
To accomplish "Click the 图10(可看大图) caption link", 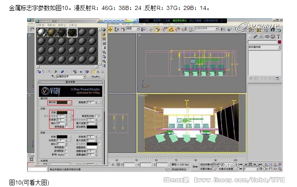I will pos(29,182).
